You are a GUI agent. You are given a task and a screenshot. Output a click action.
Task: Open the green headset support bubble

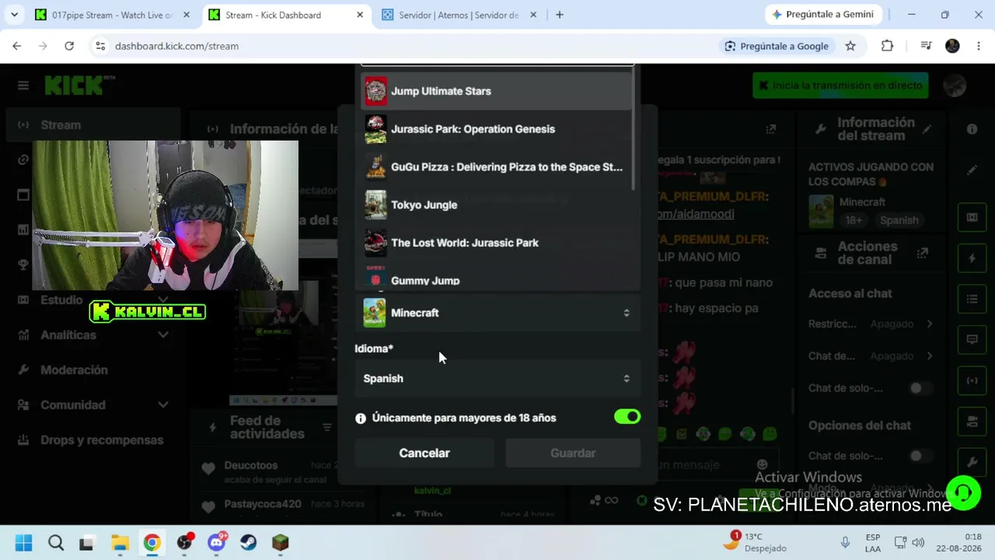point(963,493)
